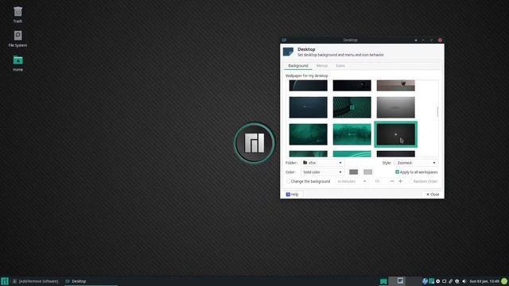Click the Add/Remove Software taskbar entry
The image size is (509, 286).
coord(35,281)
